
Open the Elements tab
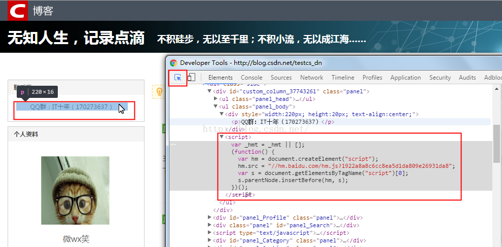click(220, 78)
